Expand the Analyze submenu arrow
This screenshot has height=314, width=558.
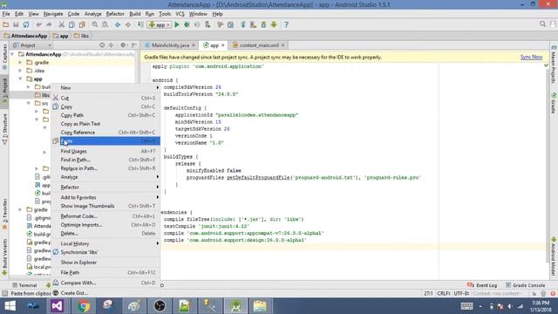157,177
